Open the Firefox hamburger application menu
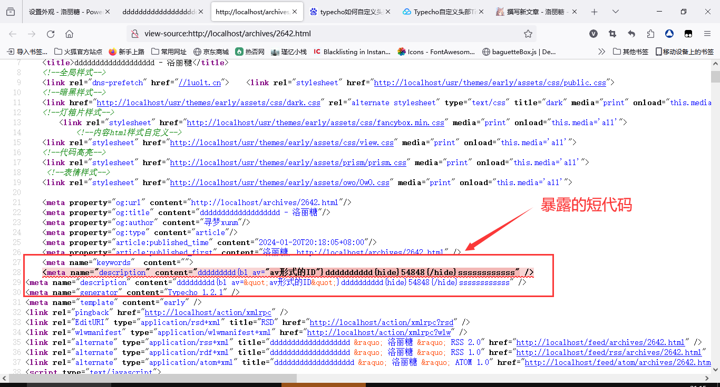720x387 pixels. (x=707, y=34)
